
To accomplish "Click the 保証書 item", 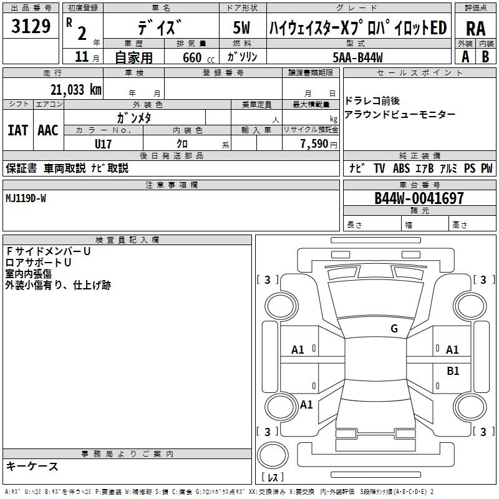I will (x=21, y=168).
